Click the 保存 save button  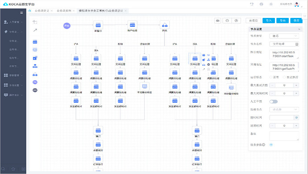pyautogui.click(x=296, y=21)
